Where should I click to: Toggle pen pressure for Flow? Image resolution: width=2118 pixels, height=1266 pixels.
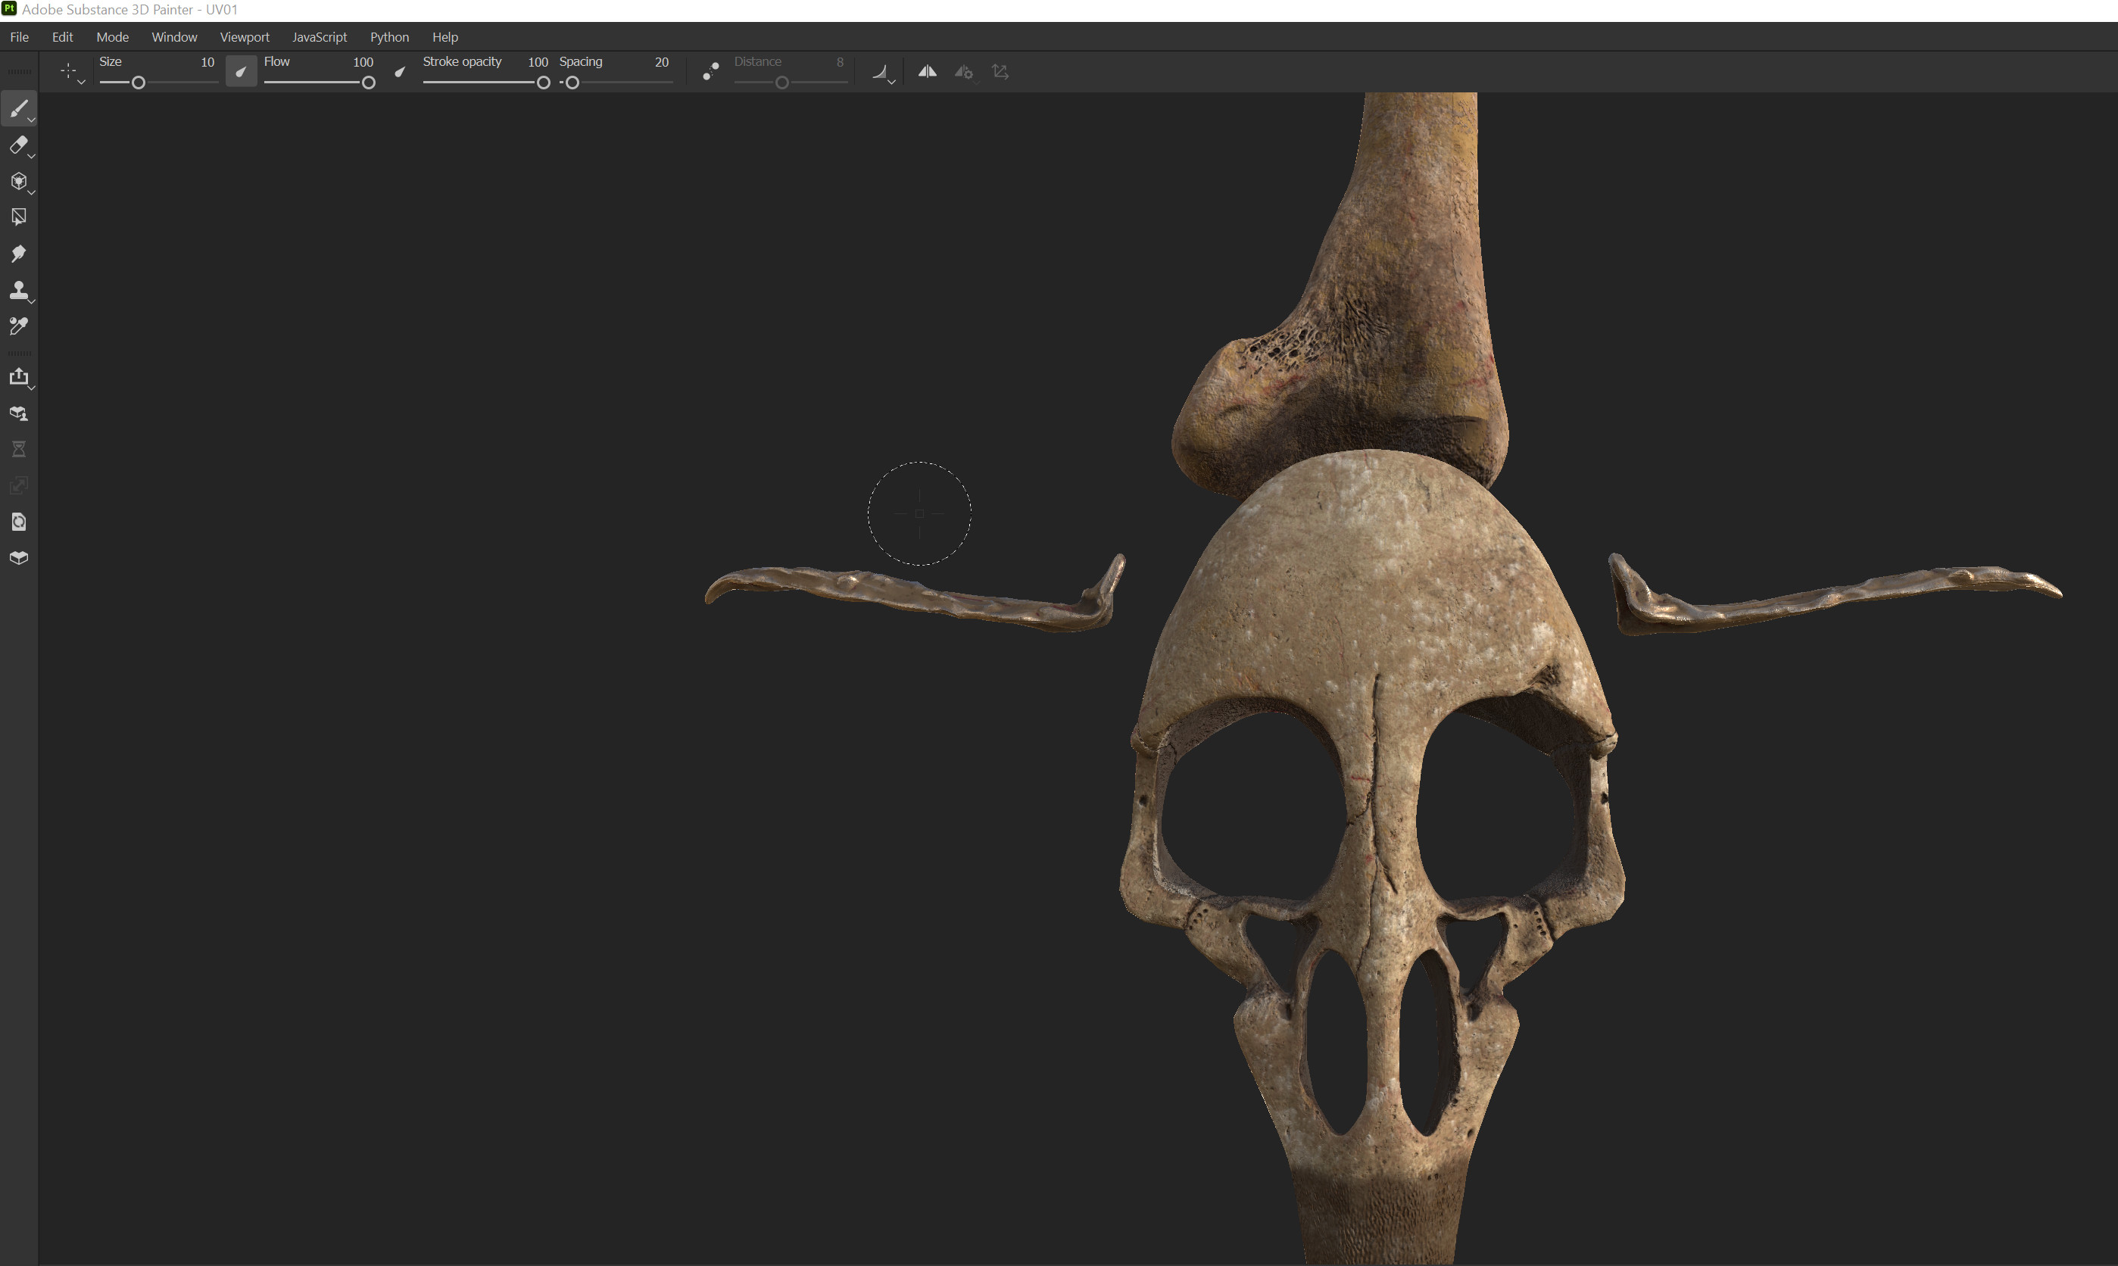pyautogui.click(x=399, y=72)
